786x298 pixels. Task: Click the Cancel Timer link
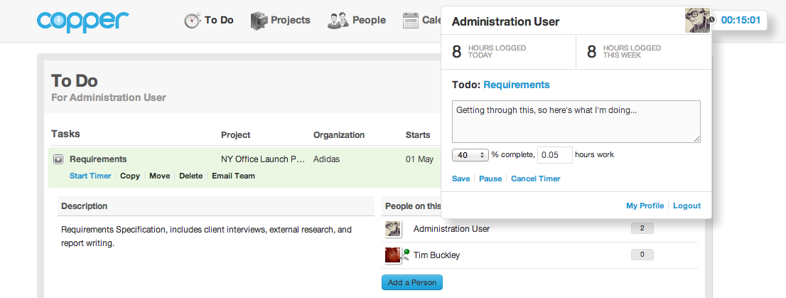pos(535,179)
